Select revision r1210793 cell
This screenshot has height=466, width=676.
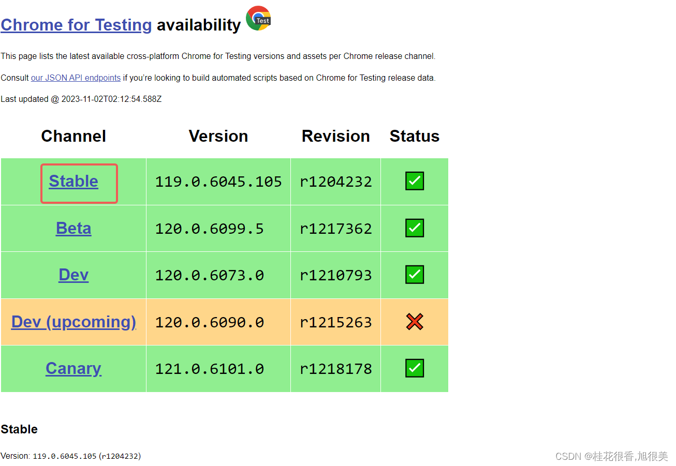[x=336, y=275]
